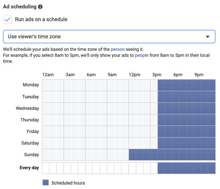Click the 6pm column header
The height and width of the screenshot is (189, 220).
pyautogui.click(x=178, y=75)
